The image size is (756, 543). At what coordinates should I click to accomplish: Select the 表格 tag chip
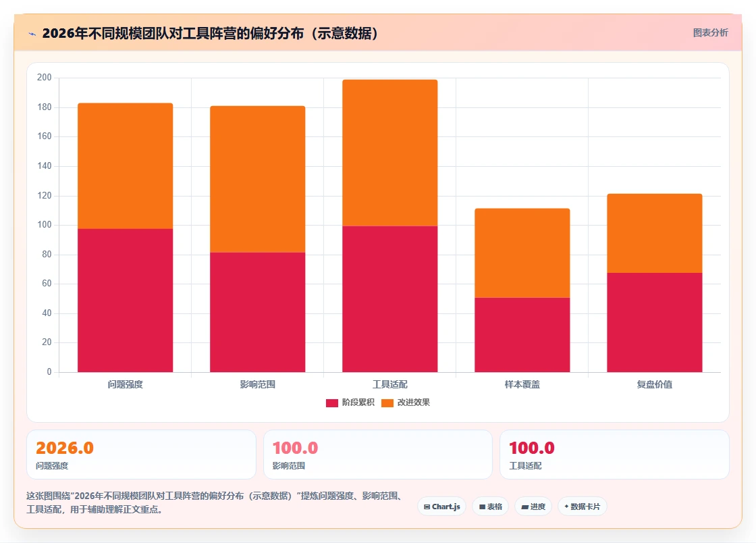pyautogui.click(x=490, y=507)
